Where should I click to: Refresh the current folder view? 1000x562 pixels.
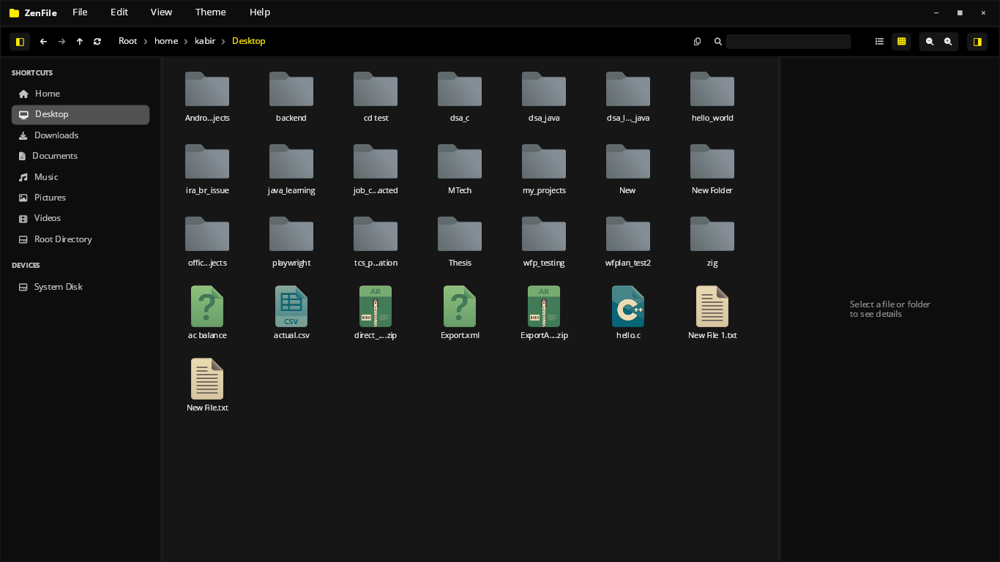97,42
